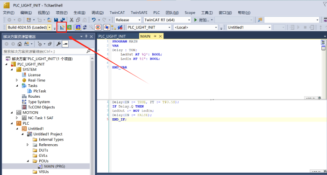The height and width of the screenshot is (175, 327).
Task: Select TcCOM Objects tree item
Action: tap(42, 107)
